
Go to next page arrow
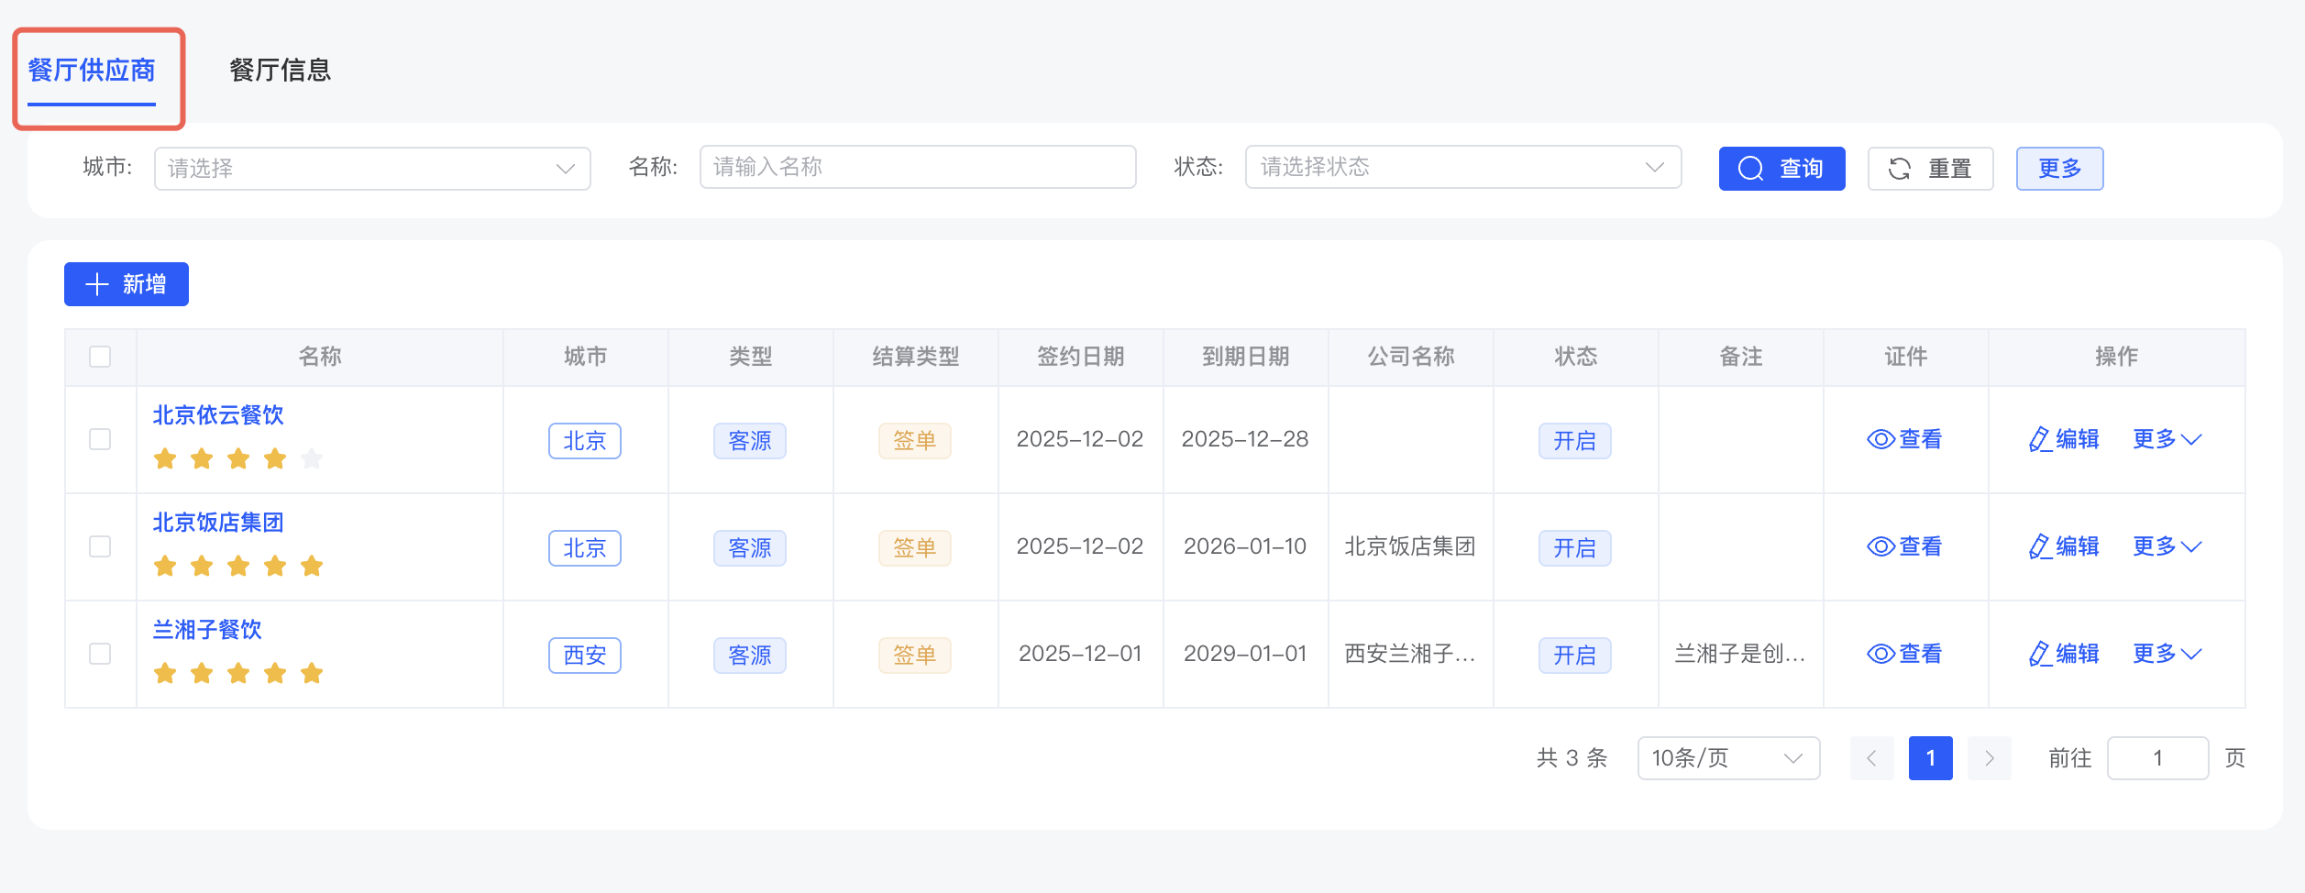point(1989,758)
